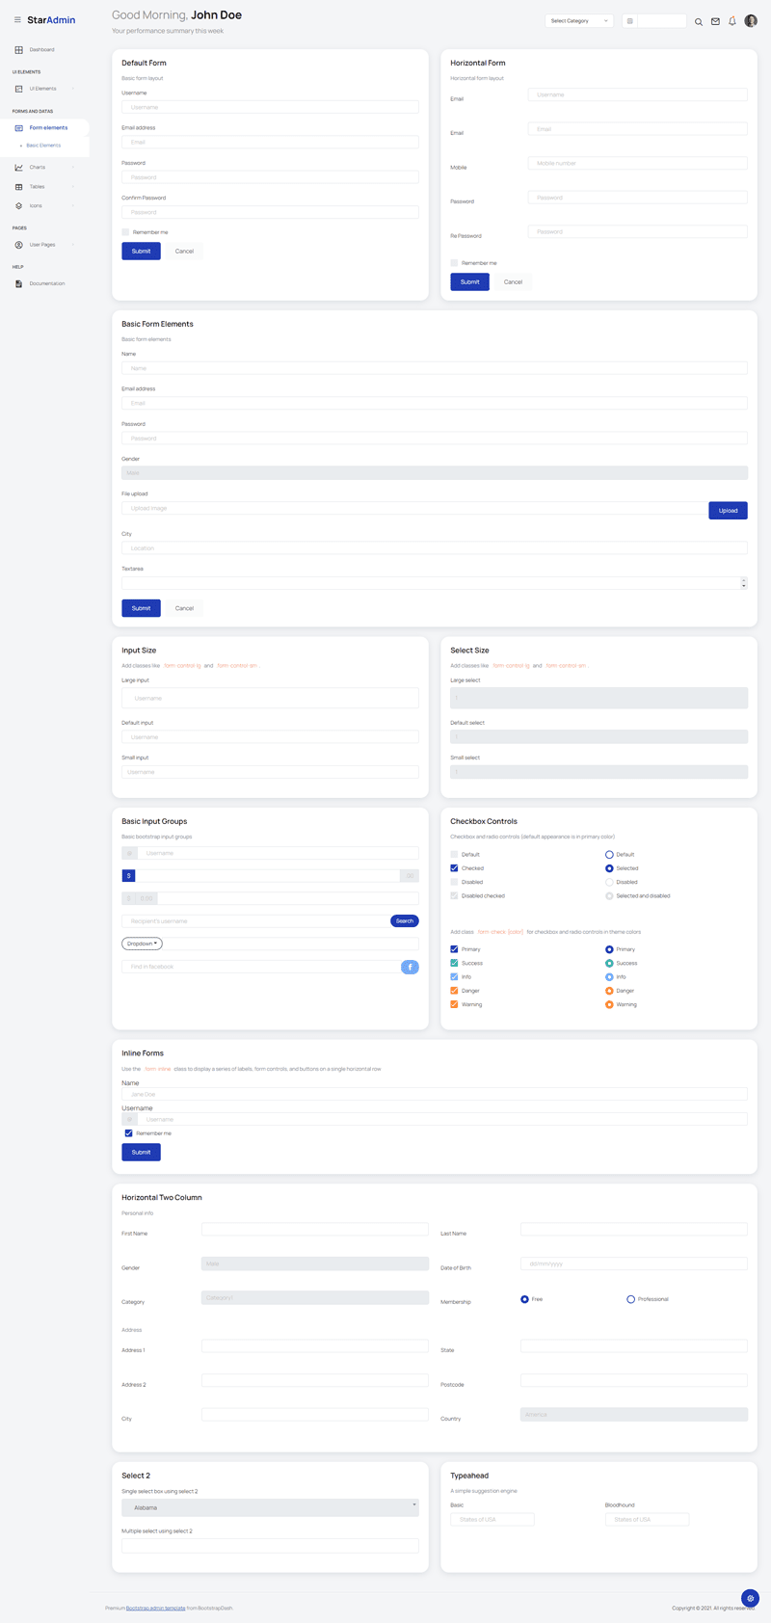Open Basic Elements submenu item
771x1623 pixels.
click(43, 146)
